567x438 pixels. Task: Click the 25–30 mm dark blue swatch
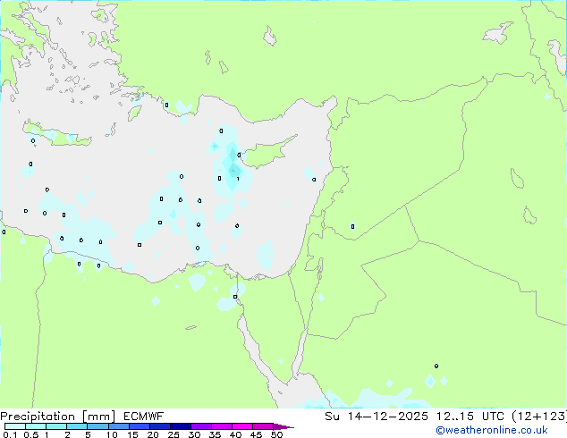[181, 426]
